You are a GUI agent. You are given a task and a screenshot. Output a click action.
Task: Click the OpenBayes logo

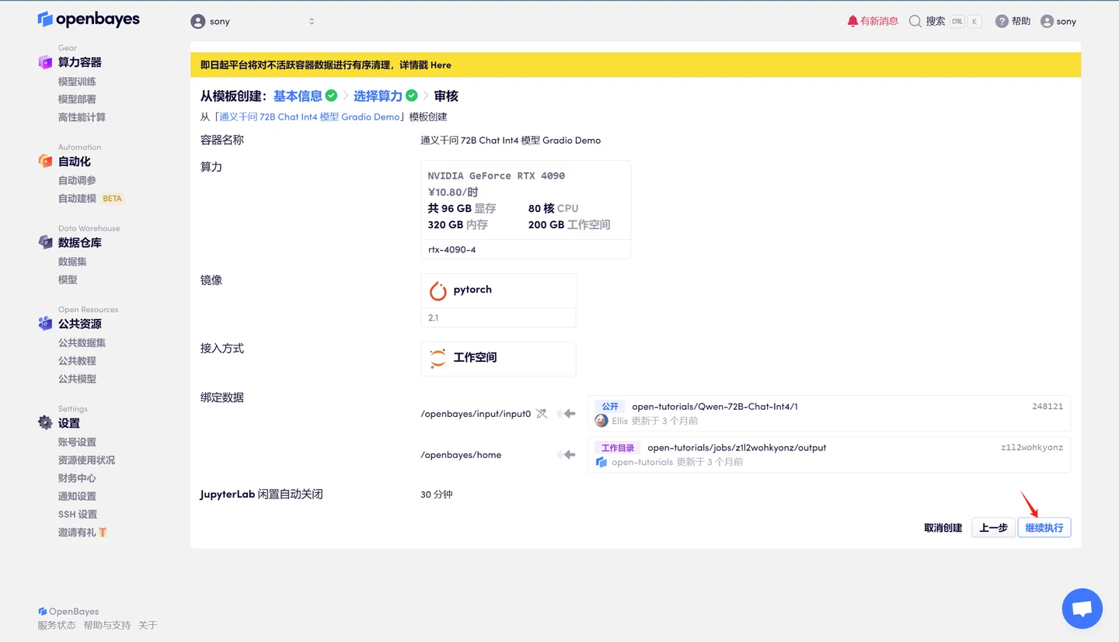(89, 19)
